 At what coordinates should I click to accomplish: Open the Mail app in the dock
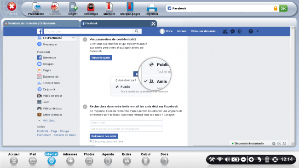[x=33, y=161]
